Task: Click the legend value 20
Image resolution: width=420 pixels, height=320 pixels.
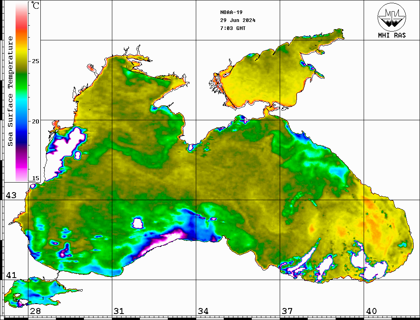Action: 35,121
